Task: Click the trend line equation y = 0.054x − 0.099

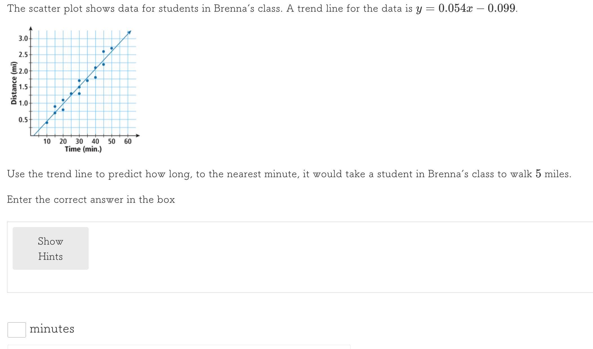Action: [x=466, y=8]
